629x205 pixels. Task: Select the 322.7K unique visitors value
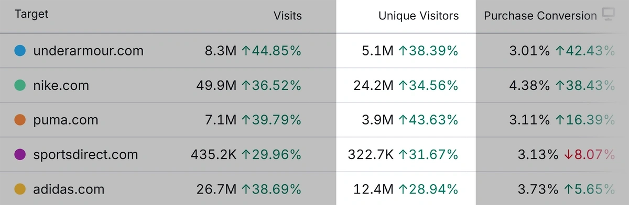point(371,154)
